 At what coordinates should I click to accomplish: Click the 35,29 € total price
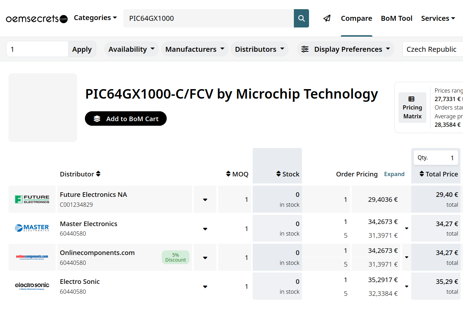pos(447,281)
